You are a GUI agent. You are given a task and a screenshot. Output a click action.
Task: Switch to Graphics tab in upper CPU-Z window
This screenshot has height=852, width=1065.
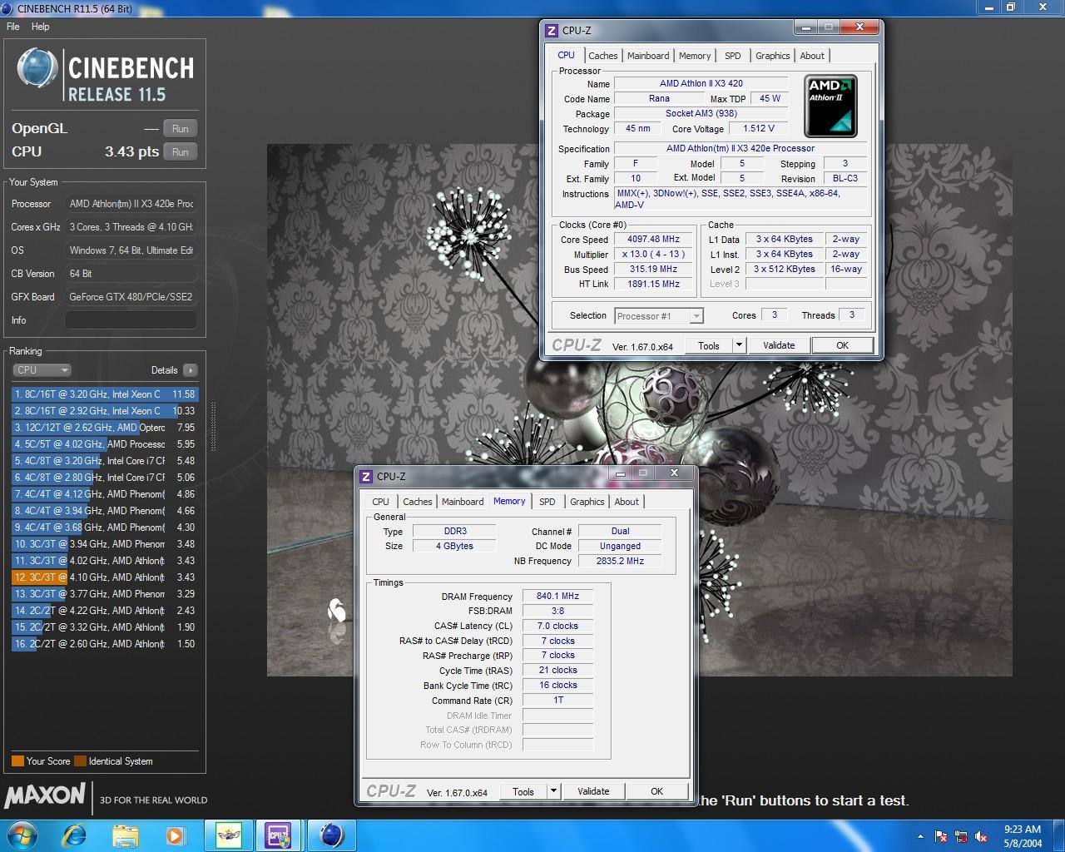[773, 56]
